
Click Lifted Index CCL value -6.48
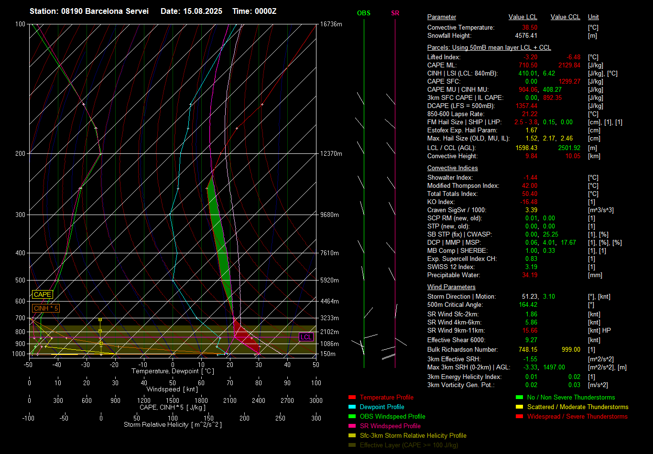pyautogui.click(x=573, y=57)
